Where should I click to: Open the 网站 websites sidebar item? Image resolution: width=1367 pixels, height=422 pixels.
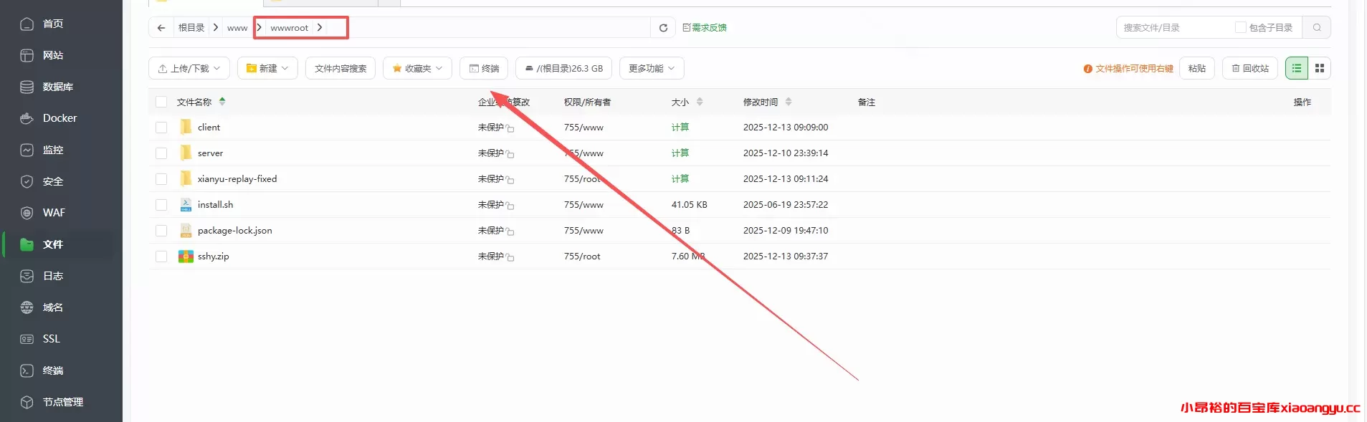coord(53,55)
